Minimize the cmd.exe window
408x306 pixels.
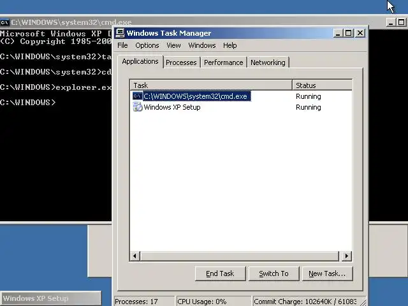(x=390, y=22)
